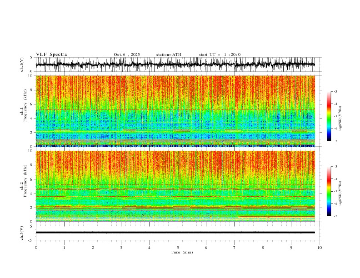This screenshot has width=360, height=278.
Task: Click time axis tick label "2"
Action: point(93,248)
